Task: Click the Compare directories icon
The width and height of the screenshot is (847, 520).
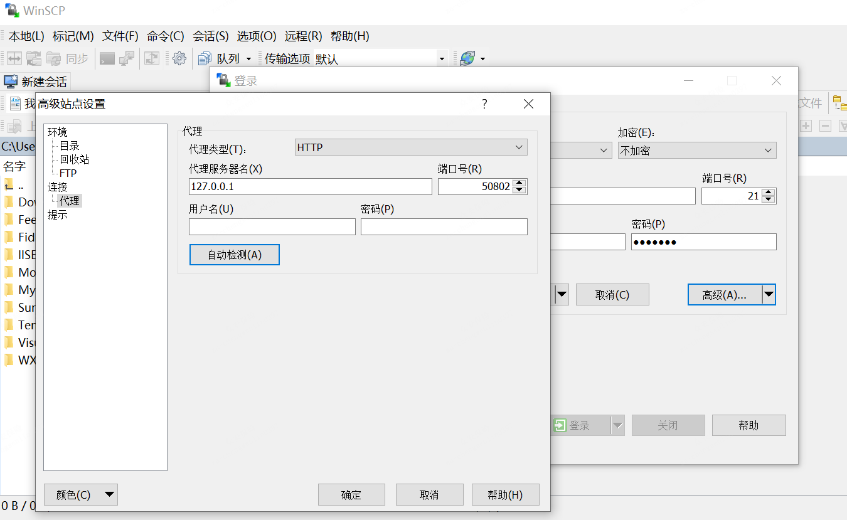Action: click(x=14, y=58)
